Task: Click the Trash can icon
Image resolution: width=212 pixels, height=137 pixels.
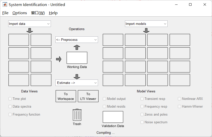Action: pos(77,115)
